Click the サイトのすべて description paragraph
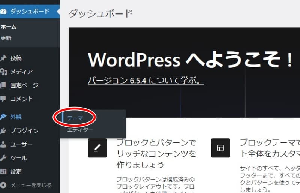Image resolution: width=300 pixels, height=193 pixels. [270, 179]
